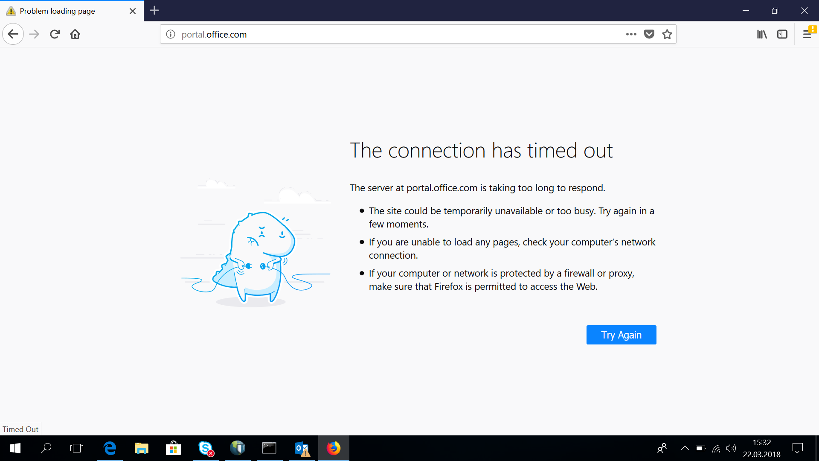Open File Explorer from taskbar
819x461 pixels.
click(x=141, y=448)
